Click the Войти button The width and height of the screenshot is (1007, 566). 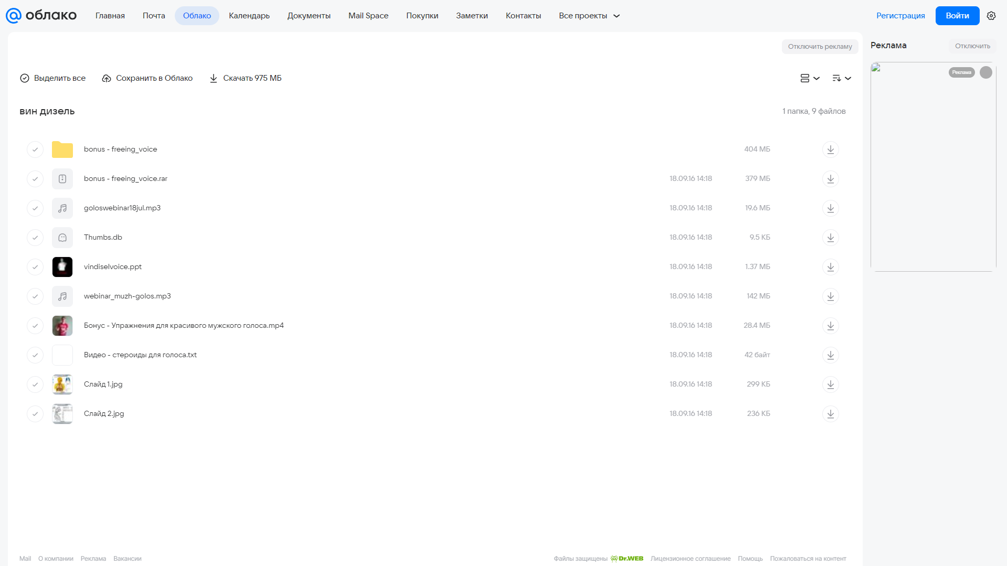click(x=957, y=16)
